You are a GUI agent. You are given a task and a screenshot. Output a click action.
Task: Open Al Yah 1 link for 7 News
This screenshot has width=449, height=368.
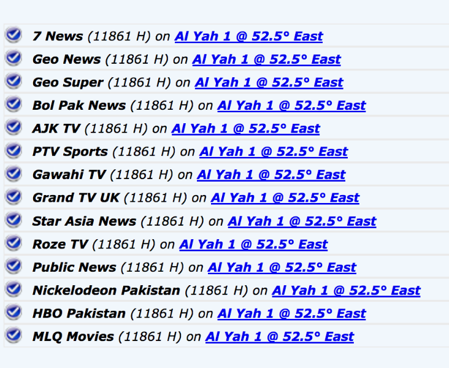pos(248,37)
